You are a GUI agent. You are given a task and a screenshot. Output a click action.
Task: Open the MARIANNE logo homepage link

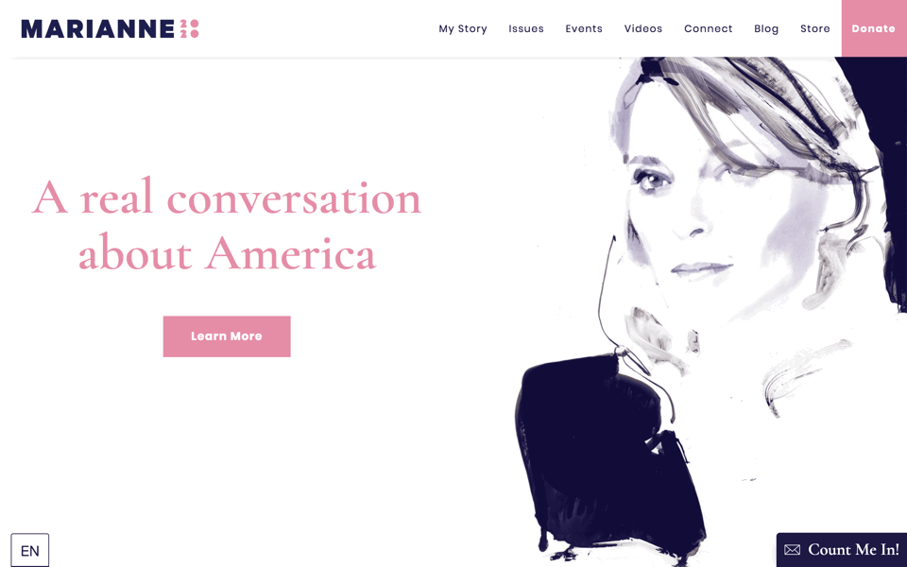point(110,29)
